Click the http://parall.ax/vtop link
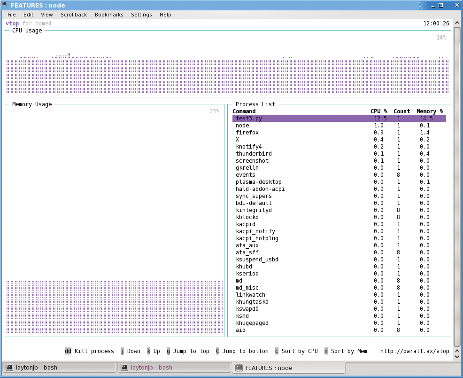 pos(415,351)
